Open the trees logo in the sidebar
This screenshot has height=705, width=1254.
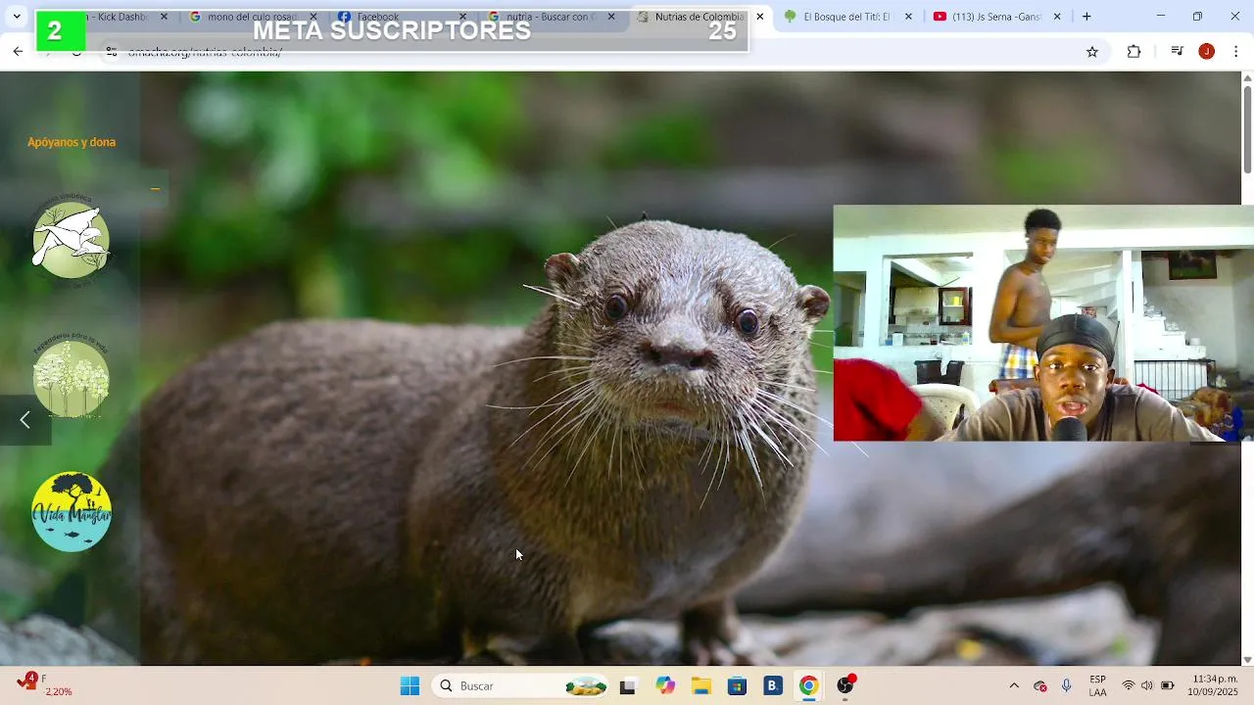pyautogui.click(x=71, y=375)
